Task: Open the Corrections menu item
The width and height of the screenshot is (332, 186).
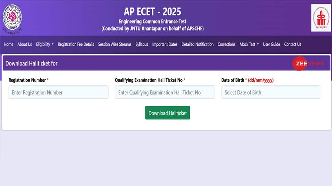Action: point(226,44)
